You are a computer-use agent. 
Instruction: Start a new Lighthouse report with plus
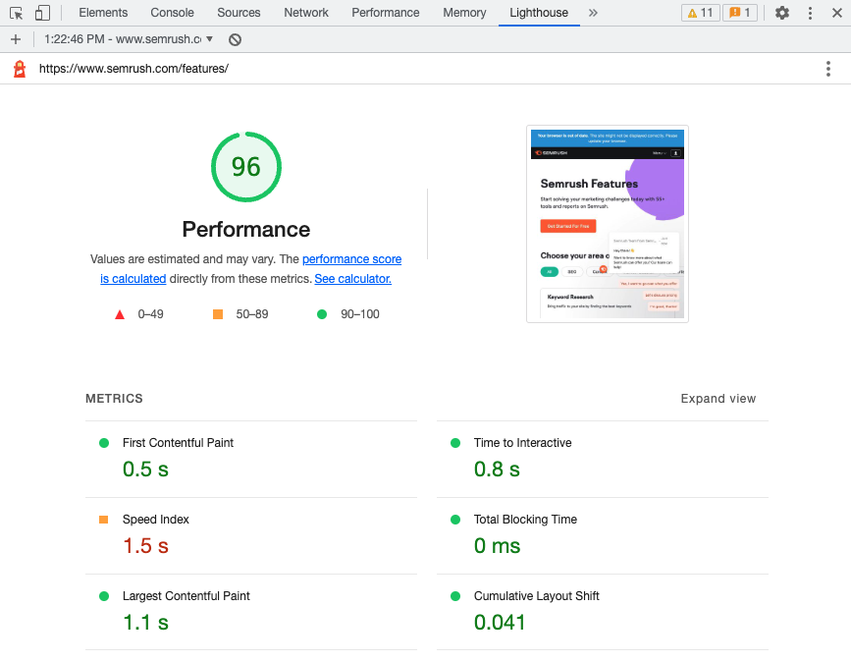[x=16, y=39]
